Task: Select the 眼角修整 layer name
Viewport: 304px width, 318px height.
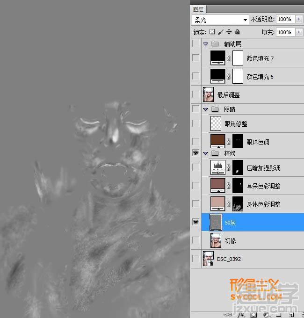Action: [x=236, y=124]
